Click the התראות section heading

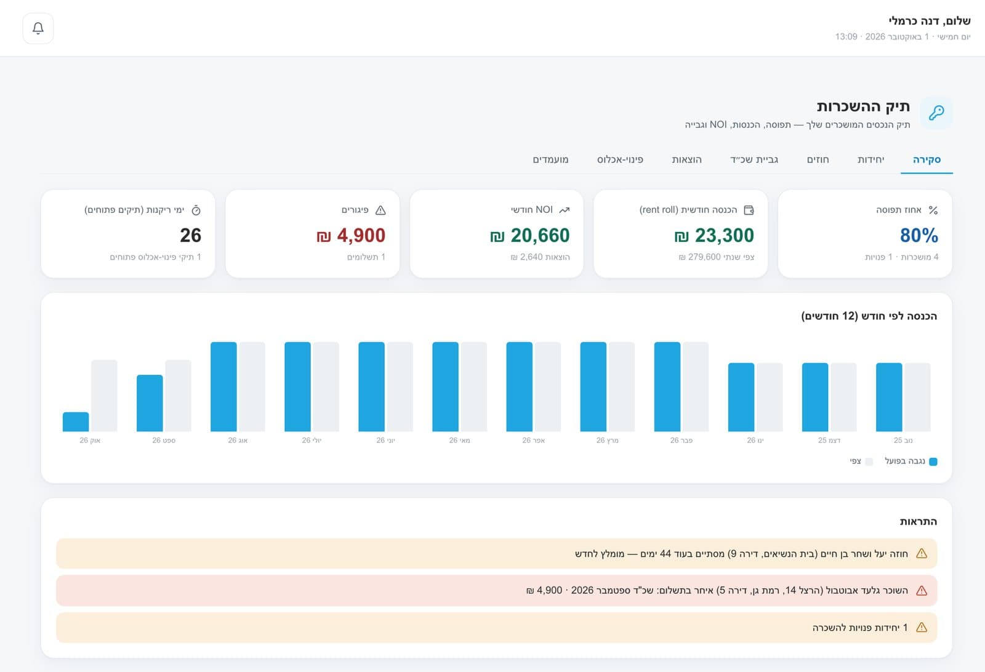tap(919, 522)
